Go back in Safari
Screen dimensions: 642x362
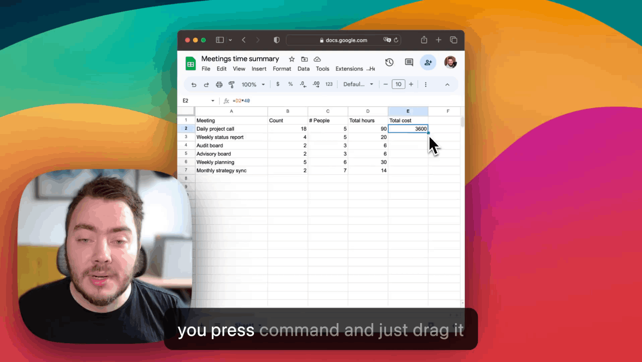(244, 40)
